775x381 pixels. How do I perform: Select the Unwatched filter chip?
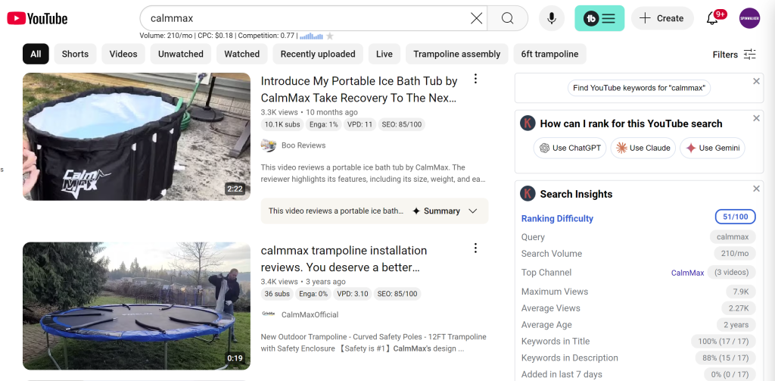click(x=181, y=54)
